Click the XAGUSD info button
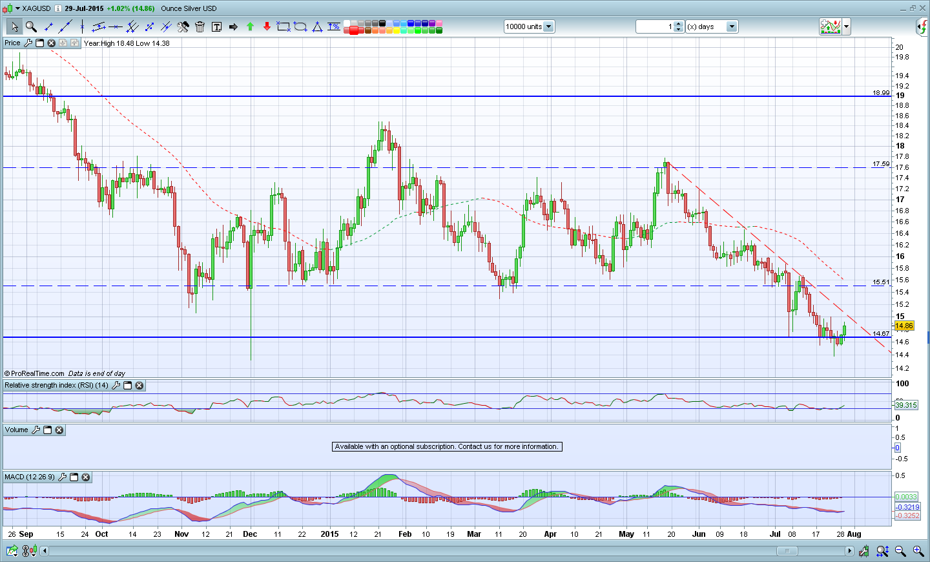 (x=58, y=8)
